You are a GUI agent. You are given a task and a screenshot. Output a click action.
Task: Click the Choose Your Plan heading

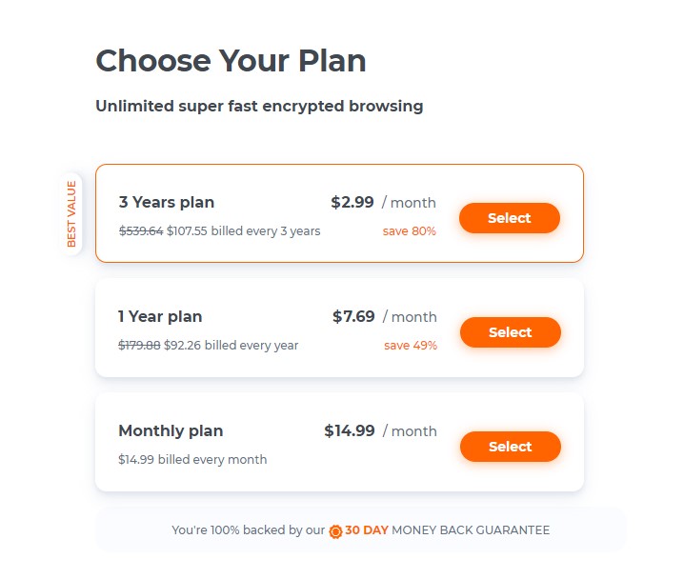click(x=231, y=60)
